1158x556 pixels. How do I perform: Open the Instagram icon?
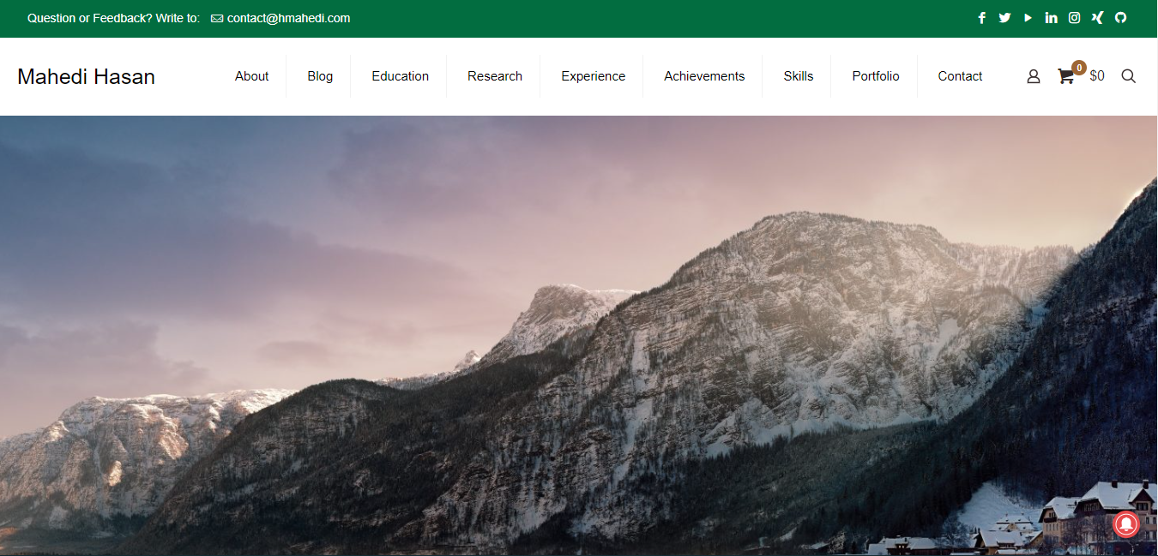click(1074, 17)
